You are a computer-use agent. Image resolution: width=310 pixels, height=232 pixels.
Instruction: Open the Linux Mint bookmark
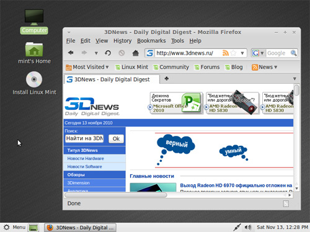131,67
